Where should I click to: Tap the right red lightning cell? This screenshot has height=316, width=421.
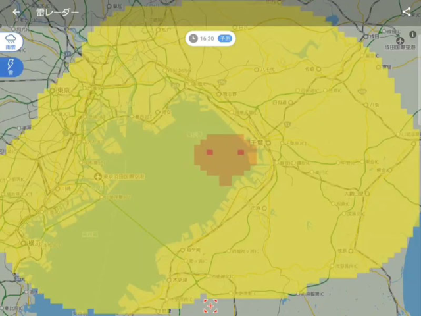point(241,152)
